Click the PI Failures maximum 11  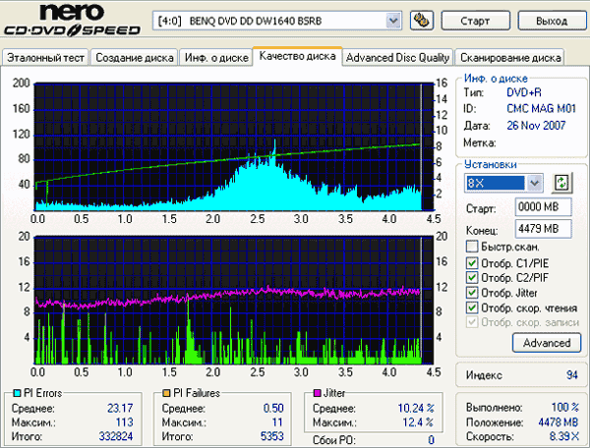(277, 422)
